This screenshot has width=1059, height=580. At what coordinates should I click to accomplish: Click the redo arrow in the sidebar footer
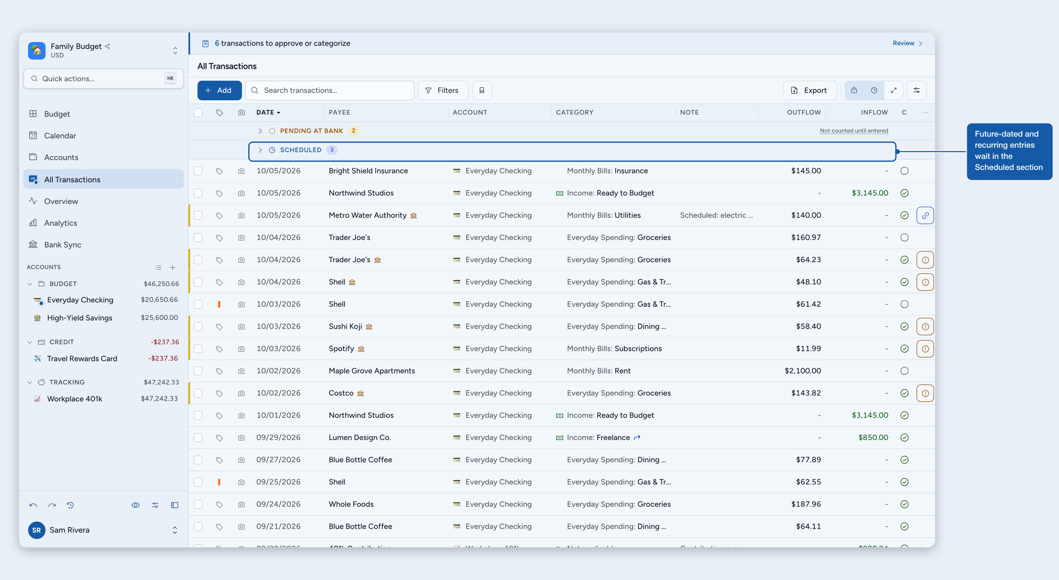[x=52, y=505]
